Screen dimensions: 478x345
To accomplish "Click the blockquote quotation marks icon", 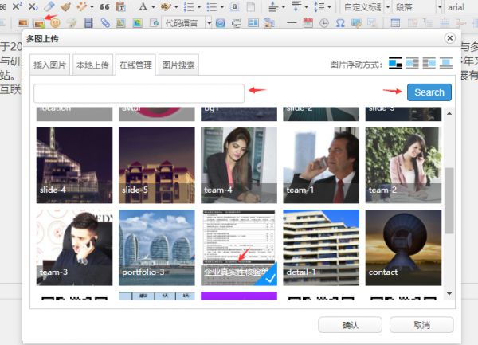I will (x=104, y=6).
